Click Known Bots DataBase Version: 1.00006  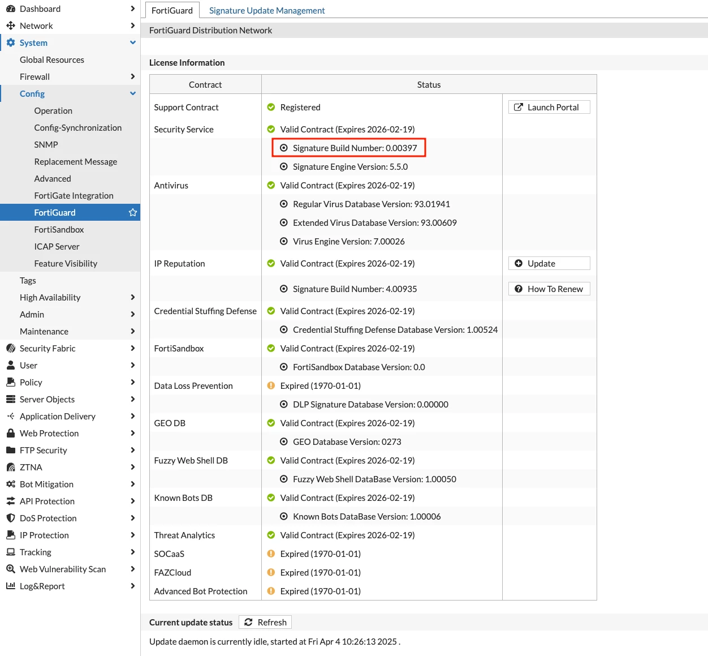pos(367,516)
